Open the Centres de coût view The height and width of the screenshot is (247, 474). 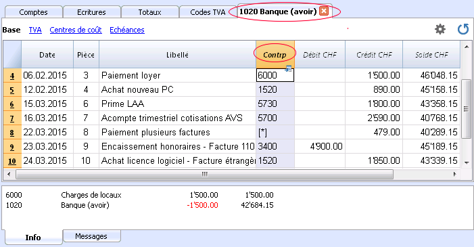(76, 30)
